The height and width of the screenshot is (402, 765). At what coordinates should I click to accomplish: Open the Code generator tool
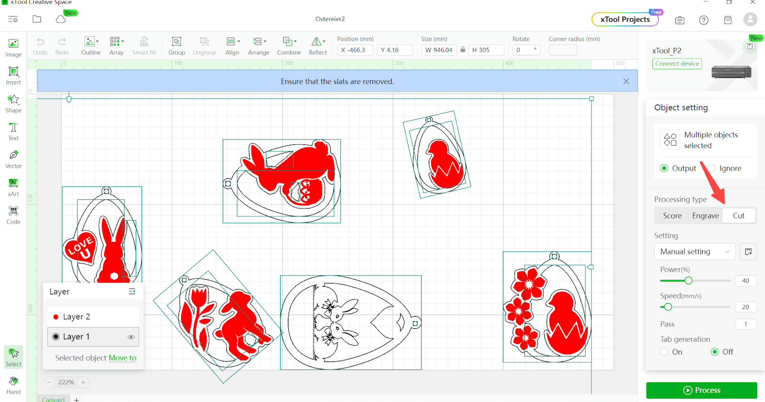13,215
